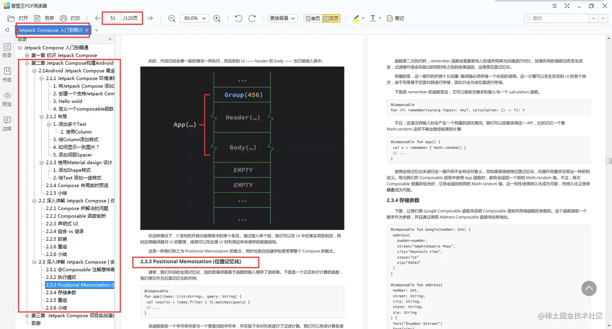Jump to outline item 4. 如何显示一张图片？
Screen dimensions: 612x329
tap(76, 147)
